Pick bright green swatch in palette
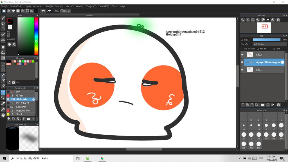 coord(23,62)
